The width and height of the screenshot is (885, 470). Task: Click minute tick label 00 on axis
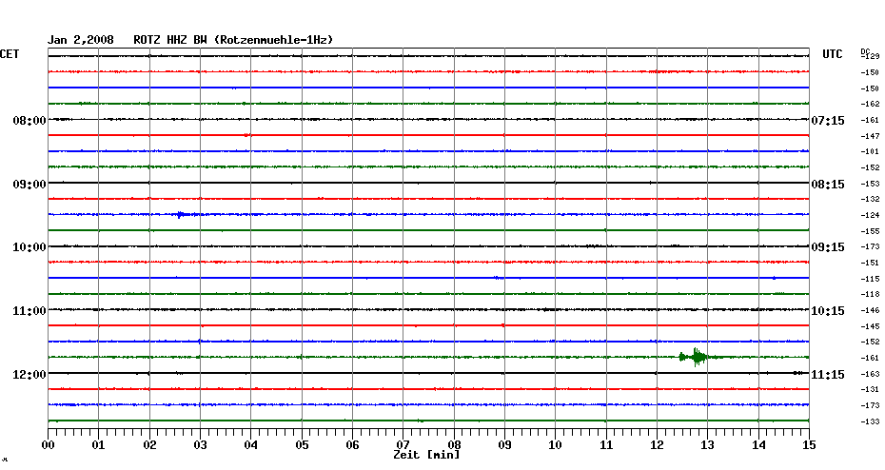tap(48, 444)
